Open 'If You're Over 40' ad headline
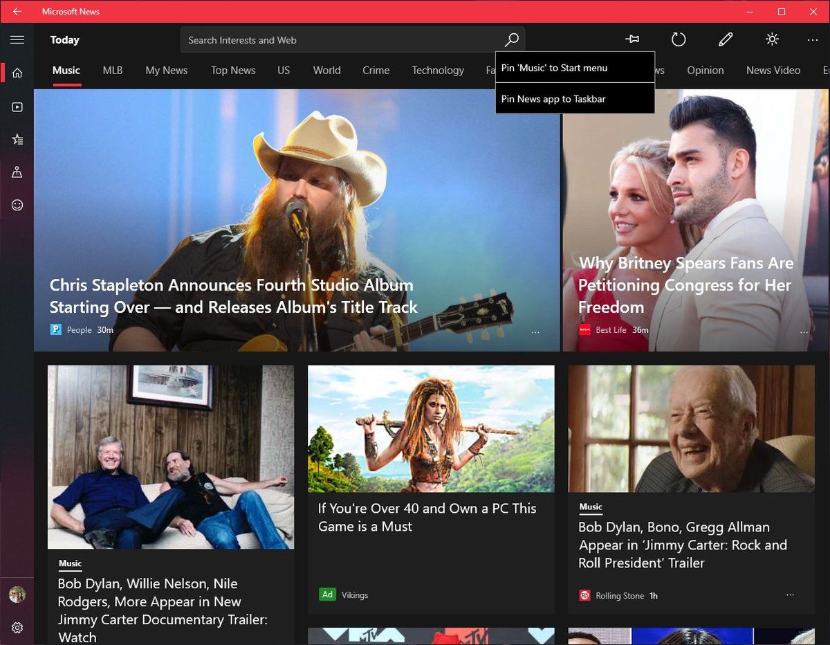 (x=427, y=517)
